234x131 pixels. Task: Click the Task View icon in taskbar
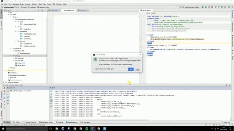[51, 128]
